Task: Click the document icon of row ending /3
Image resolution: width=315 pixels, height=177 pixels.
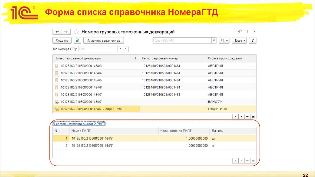Action: pos(57,66)
